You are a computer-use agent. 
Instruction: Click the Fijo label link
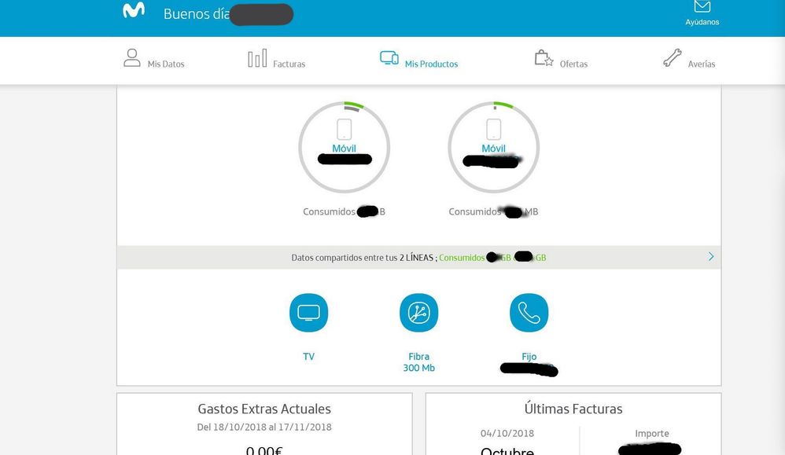529,357
